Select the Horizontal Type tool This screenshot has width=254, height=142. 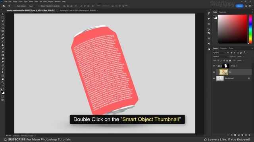pyautogui.click(x=3, y=69)
